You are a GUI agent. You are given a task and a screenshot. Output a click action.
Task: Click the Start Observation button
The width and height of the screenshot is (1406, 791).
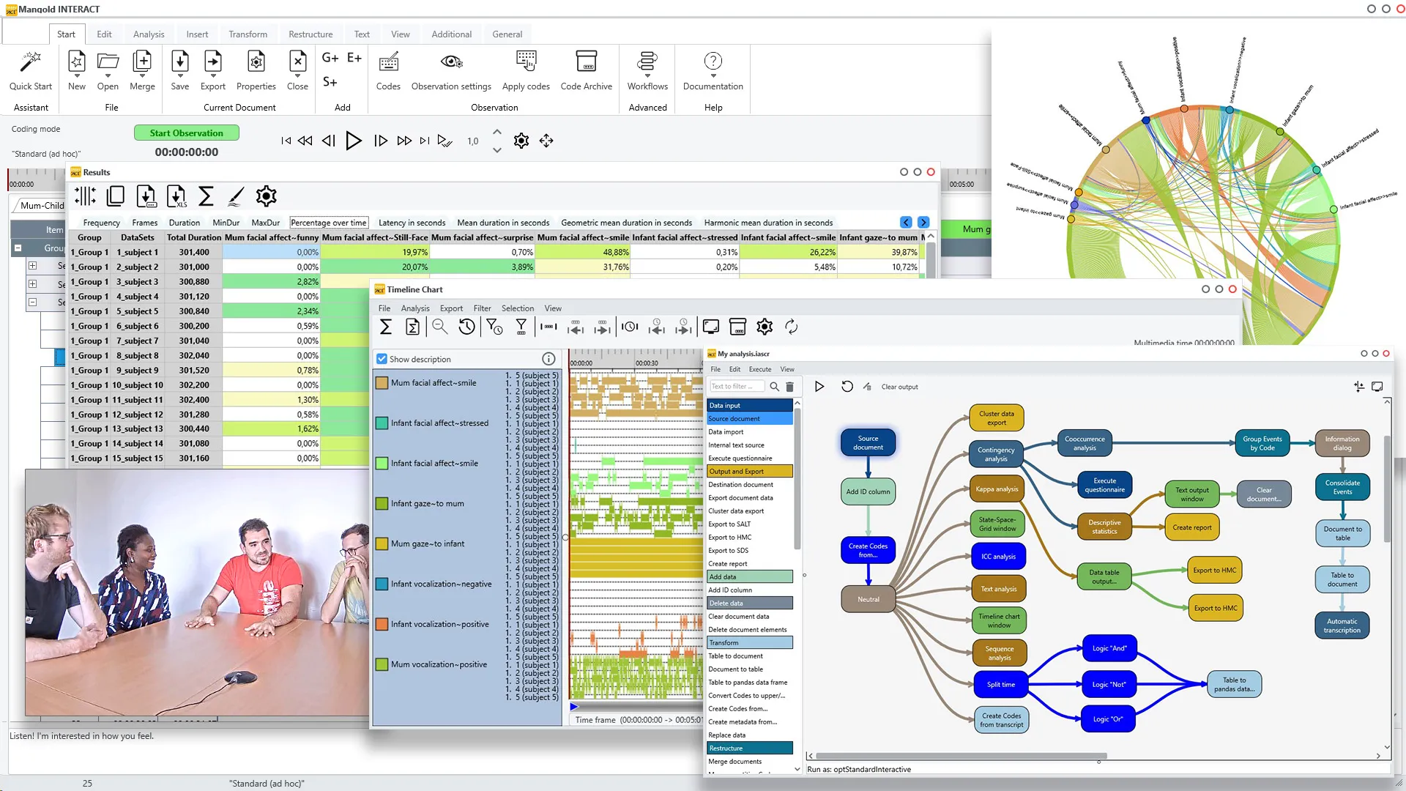click(x=186, y=133)
